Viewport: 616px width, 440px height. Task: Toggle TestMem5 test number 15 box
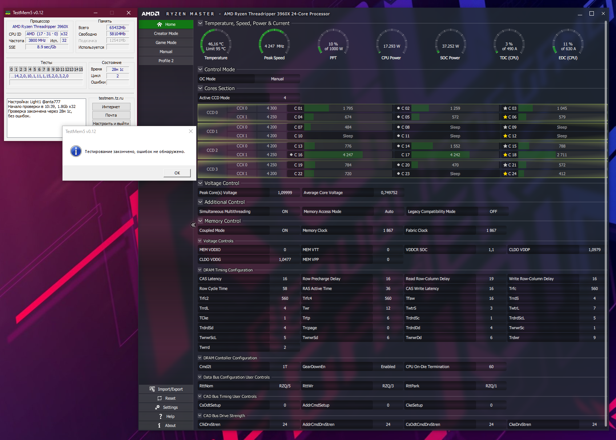point(81,69)
